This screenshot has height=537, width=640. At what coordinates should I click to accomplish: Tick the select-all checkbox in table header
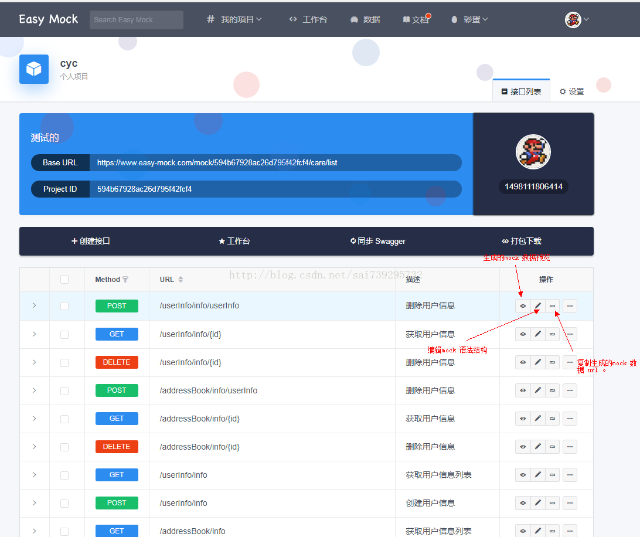[x=64, y=280]
